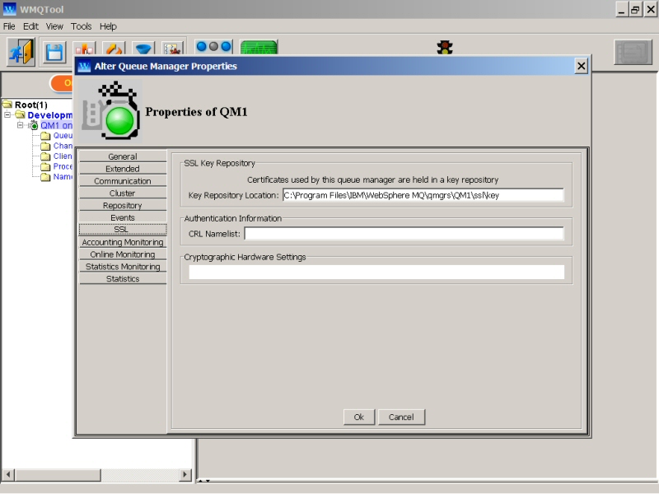Select the last Statistics tab
This screenshot has height=494, width=659.
coord(123,278)
